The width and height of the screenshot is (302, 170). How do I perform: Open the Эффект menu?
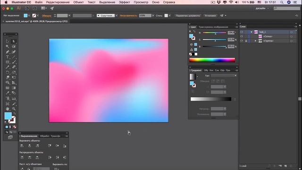(124, 2)
